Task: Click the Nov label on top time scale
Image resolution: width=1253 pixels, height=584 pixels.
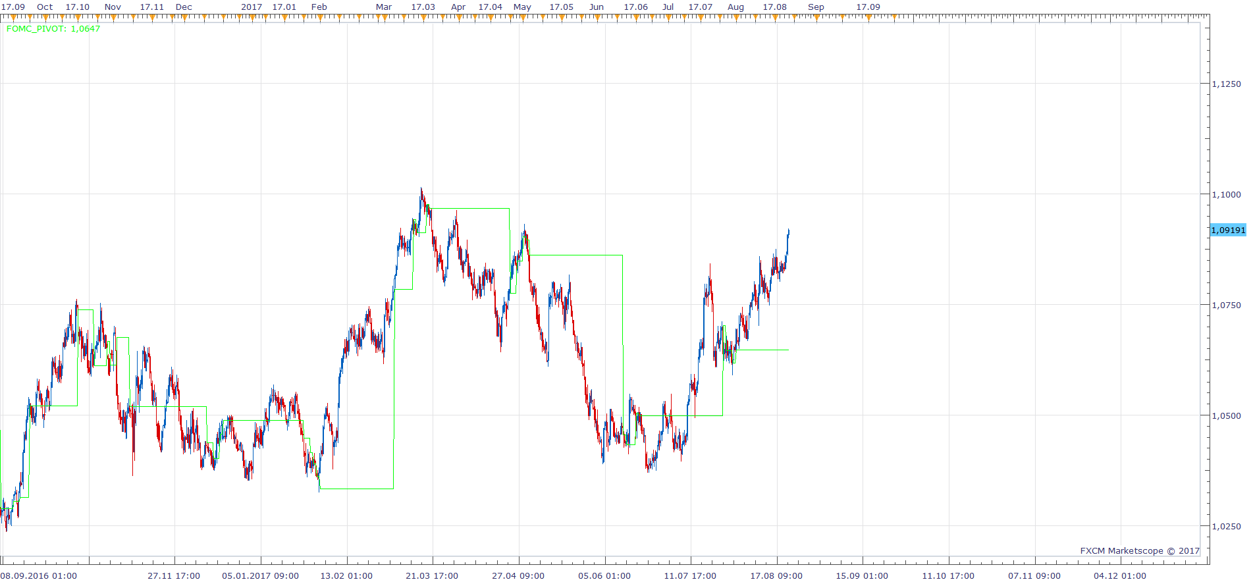Action: point(113,7)
